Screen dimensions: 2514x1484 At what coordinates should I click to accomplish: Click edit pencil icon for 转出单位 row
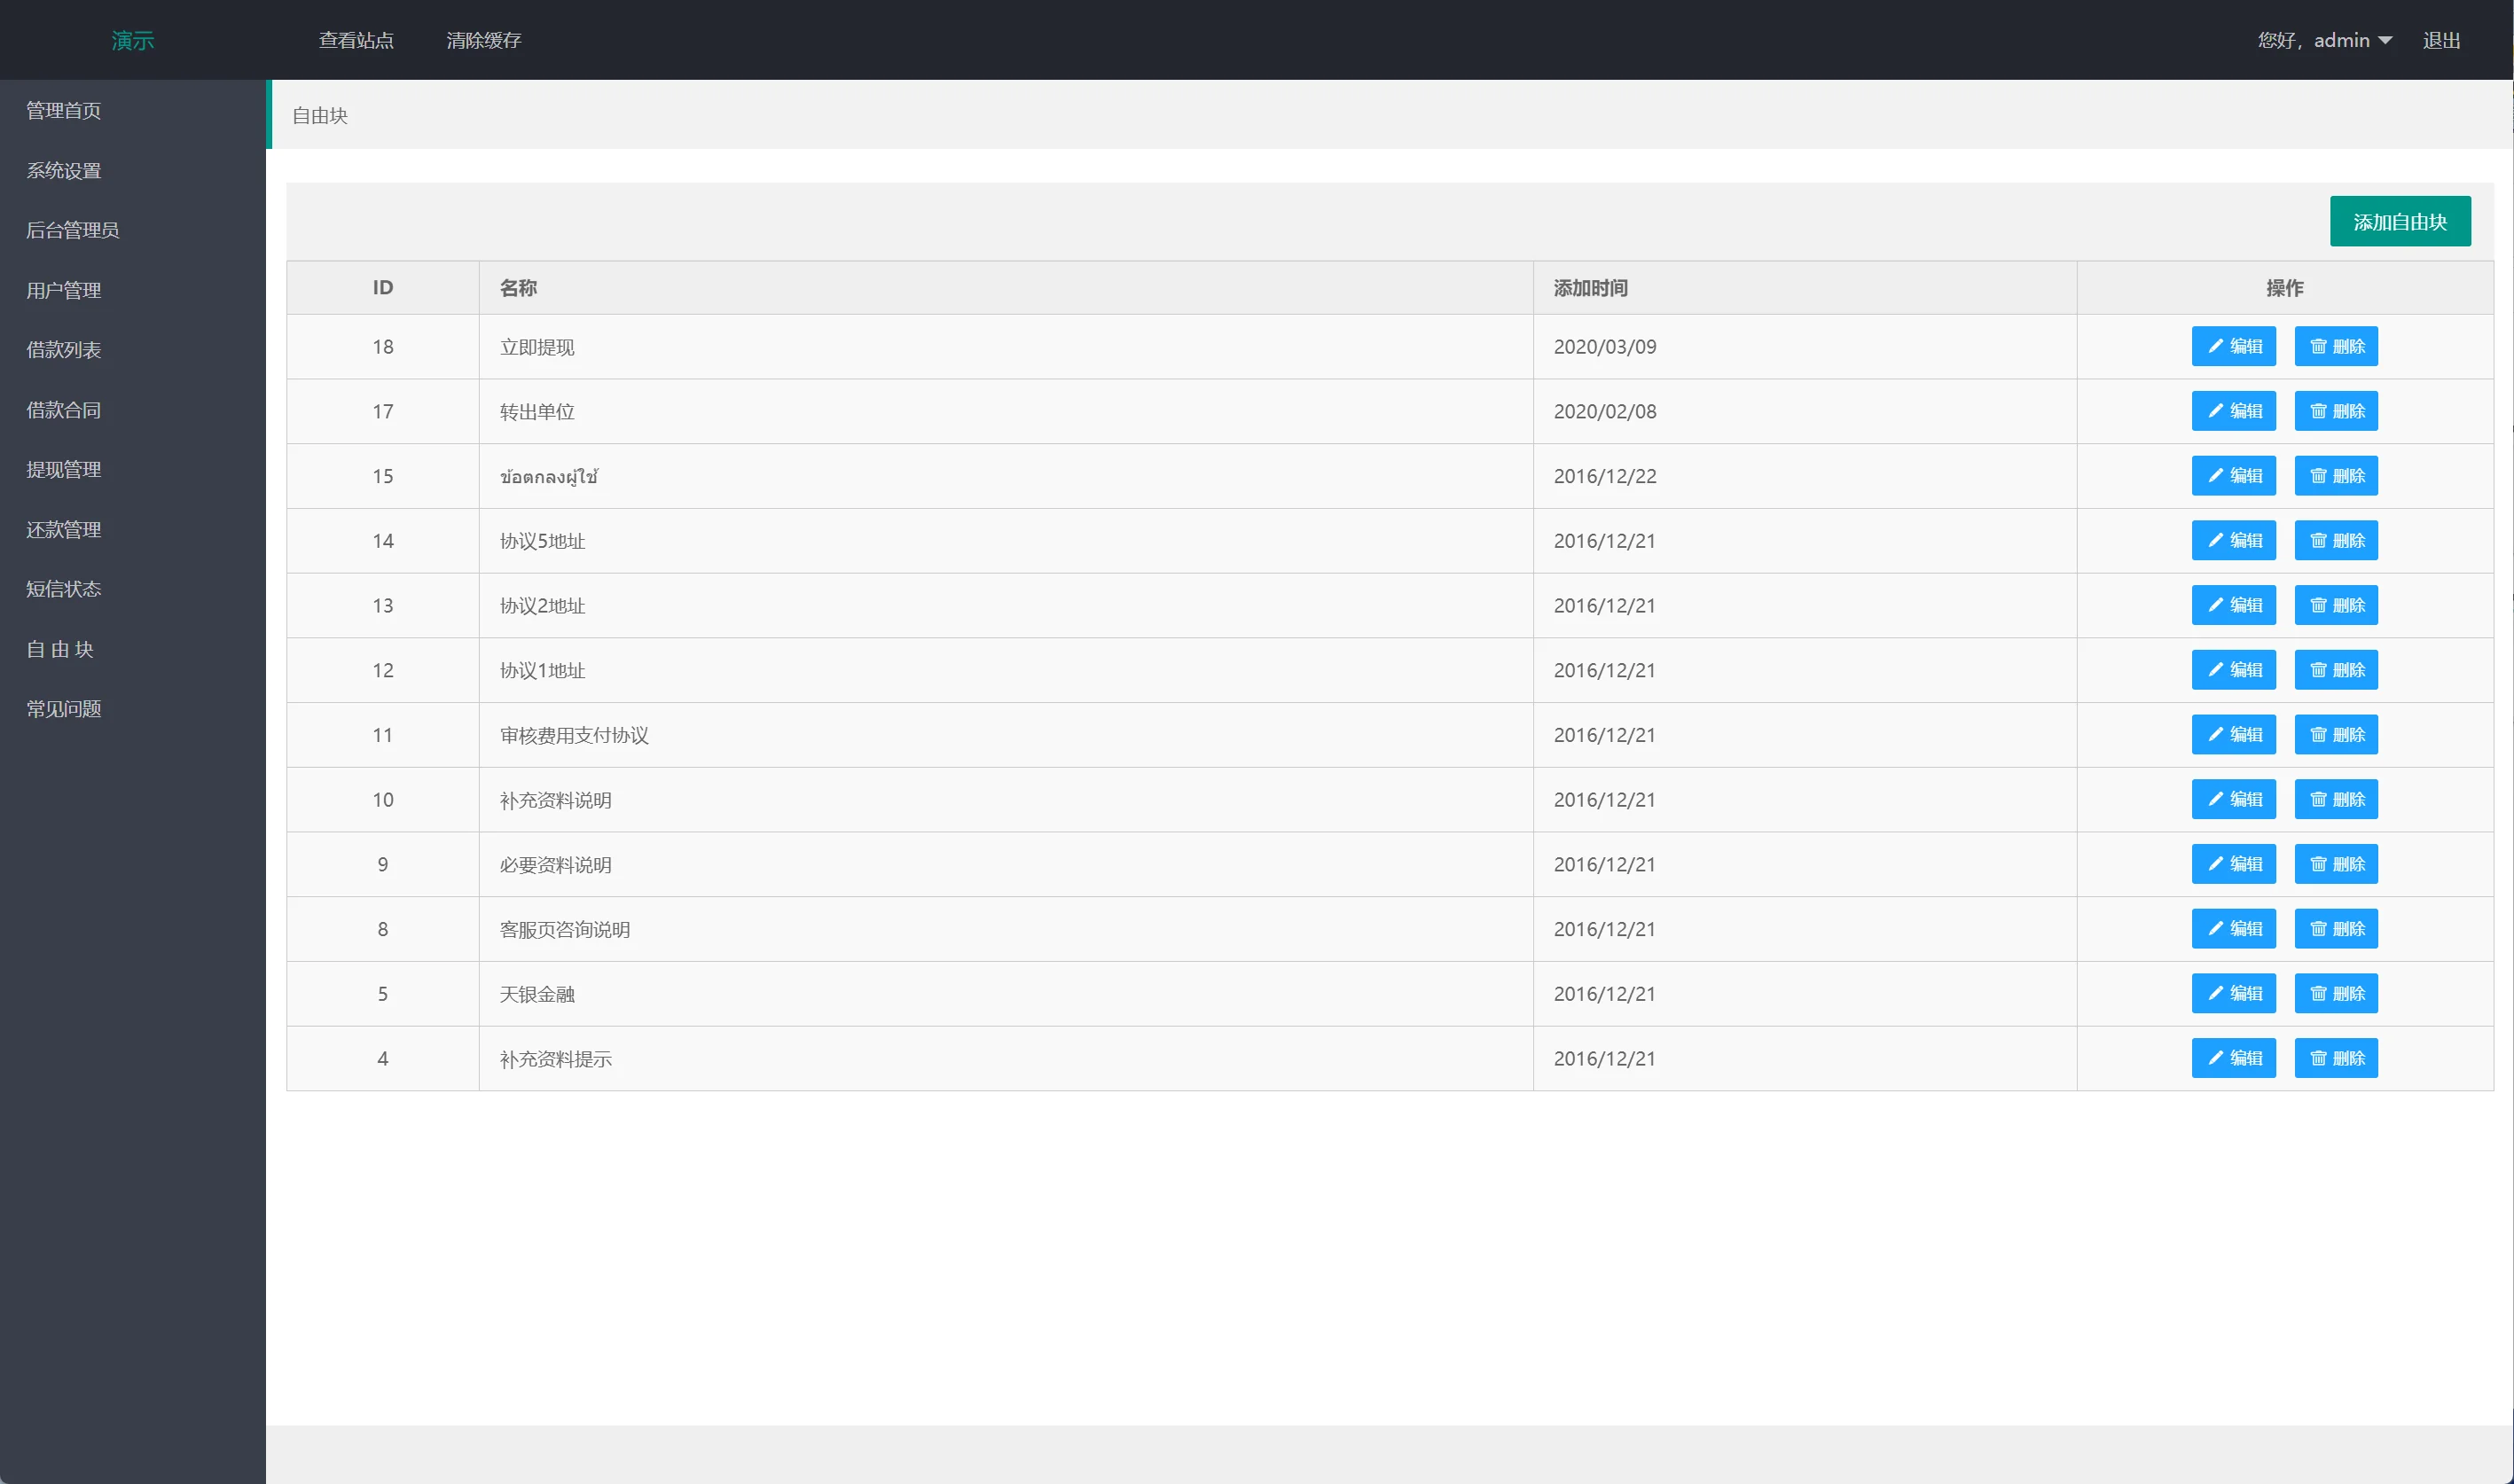click(2215, 411)
